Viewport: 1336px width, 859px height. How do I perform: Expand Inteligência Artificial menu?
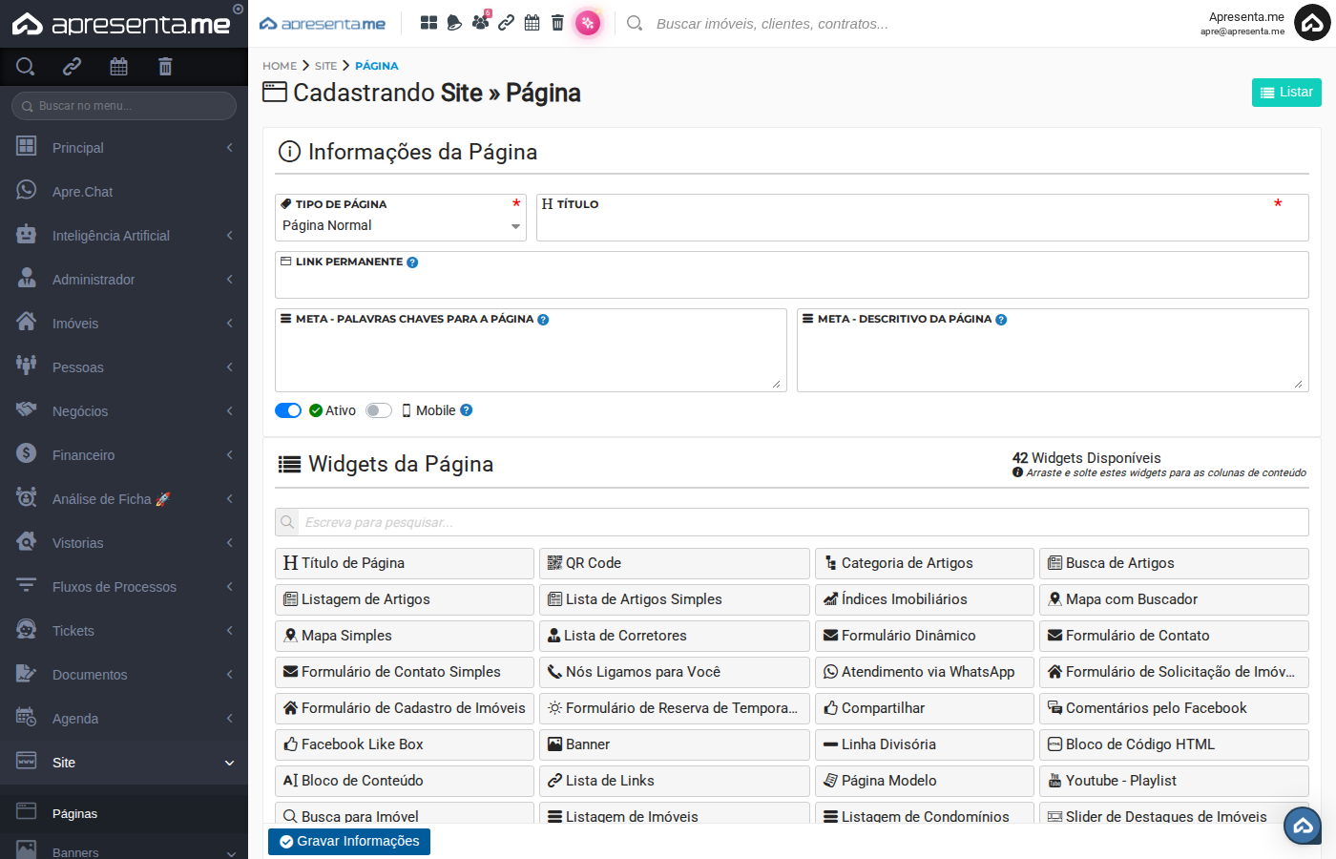124,236
